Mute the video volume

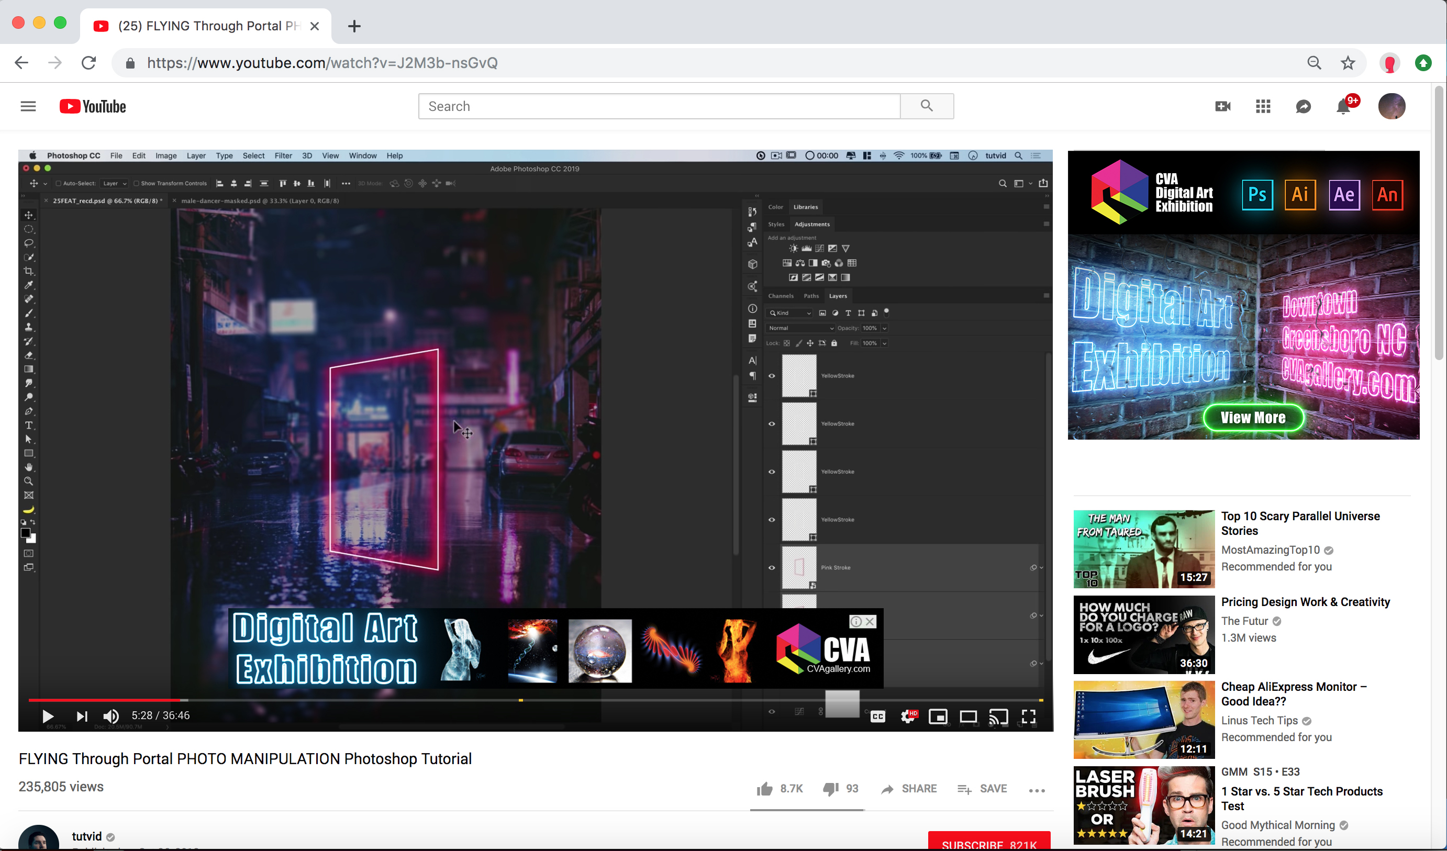click(x=111, y=716)
